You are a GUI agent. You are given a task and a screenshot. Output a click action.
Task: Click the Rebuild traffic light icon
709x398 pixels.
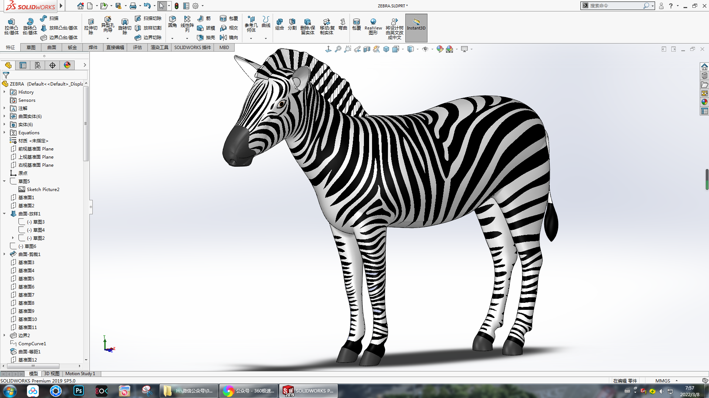(177, 6)
